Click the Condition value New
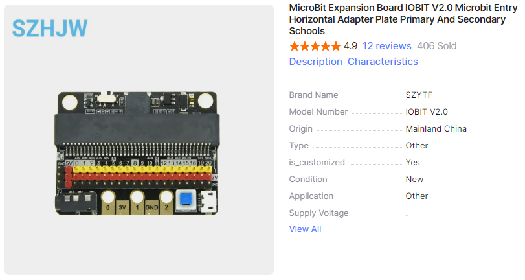Viewport: 525px width, 280px height. [414, 180]
